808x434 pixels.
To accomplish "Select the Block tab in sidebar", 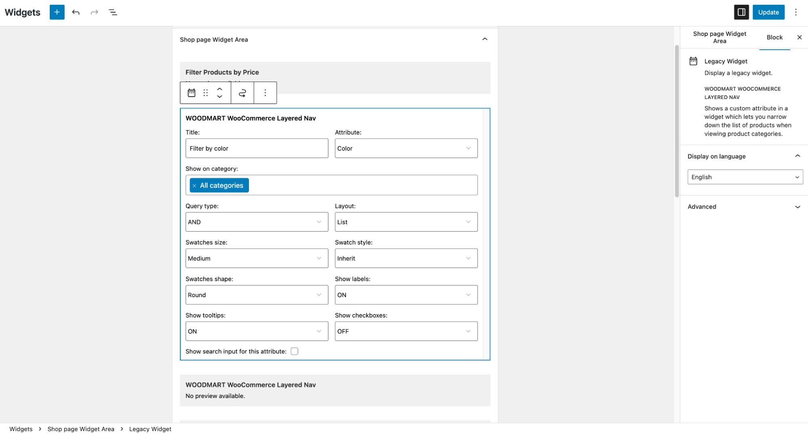I will pyautogui.click(x=774, y=37).
